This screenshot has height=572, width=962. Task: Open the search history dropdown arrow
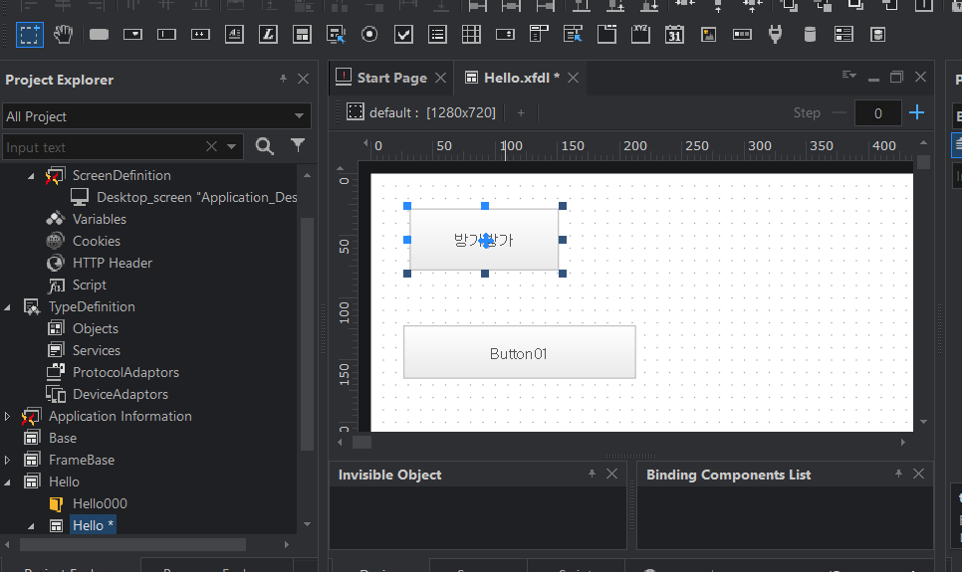(x=231, y=146)
